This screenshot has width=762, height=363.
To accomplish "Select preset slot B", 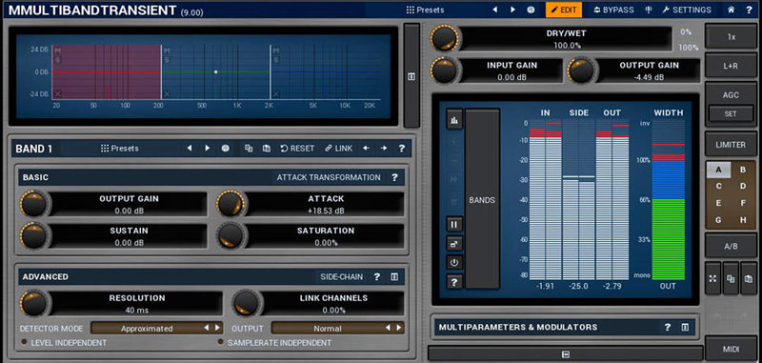I will tap(743, 171).
